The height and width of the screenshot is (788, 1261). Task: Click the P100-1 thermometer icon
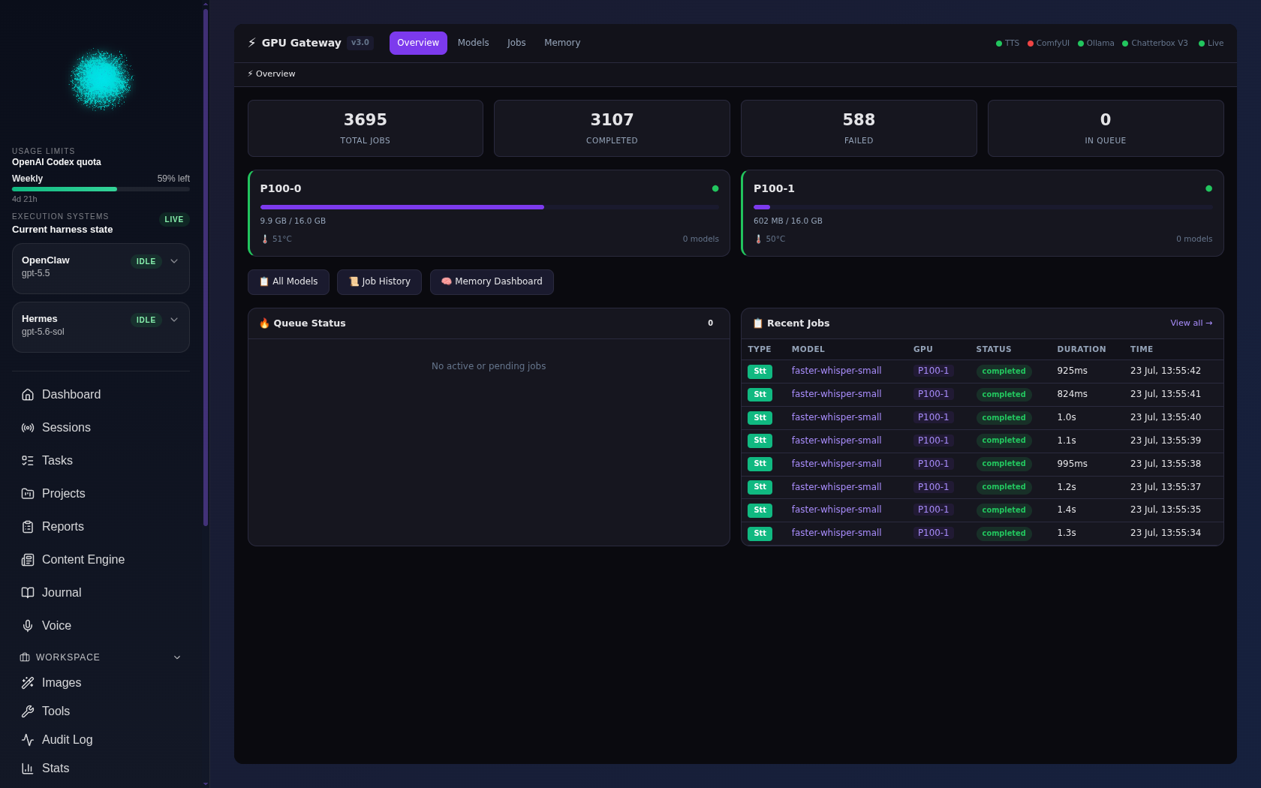(758, 239)
